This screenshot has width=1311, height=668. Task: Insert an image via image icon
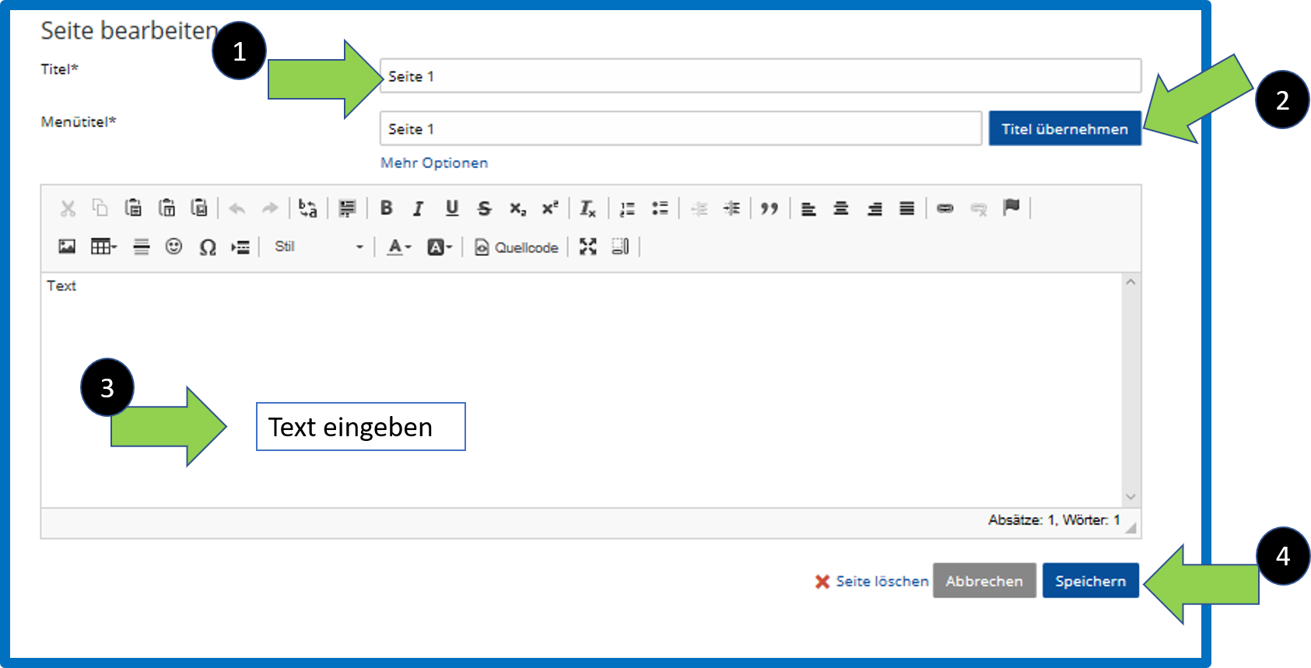click(x=67, y=247)
